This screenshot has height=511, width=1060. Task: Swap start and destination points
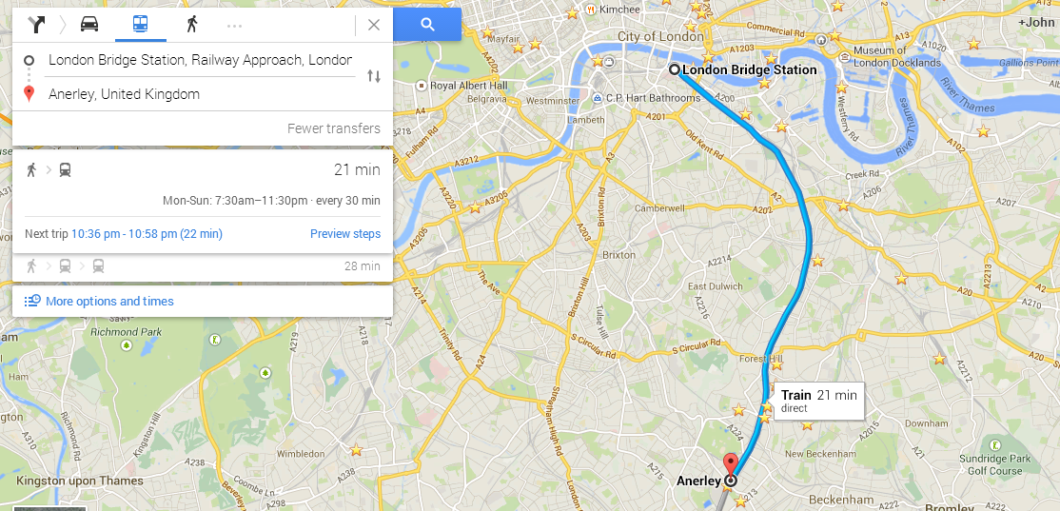point(374,76)
